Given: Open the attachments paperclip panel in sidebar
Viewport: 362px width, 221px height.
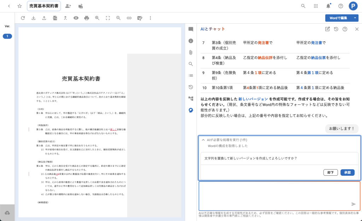Looking at the screenshot, I should pyautogui.click(x=191, y=52).
